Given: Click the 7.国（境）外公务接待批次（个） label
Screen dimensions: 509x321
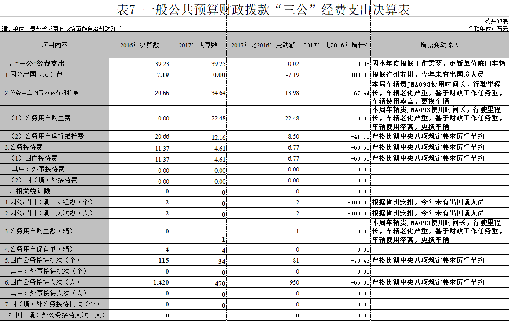Looking at the screenshot, I should [52, 304].
